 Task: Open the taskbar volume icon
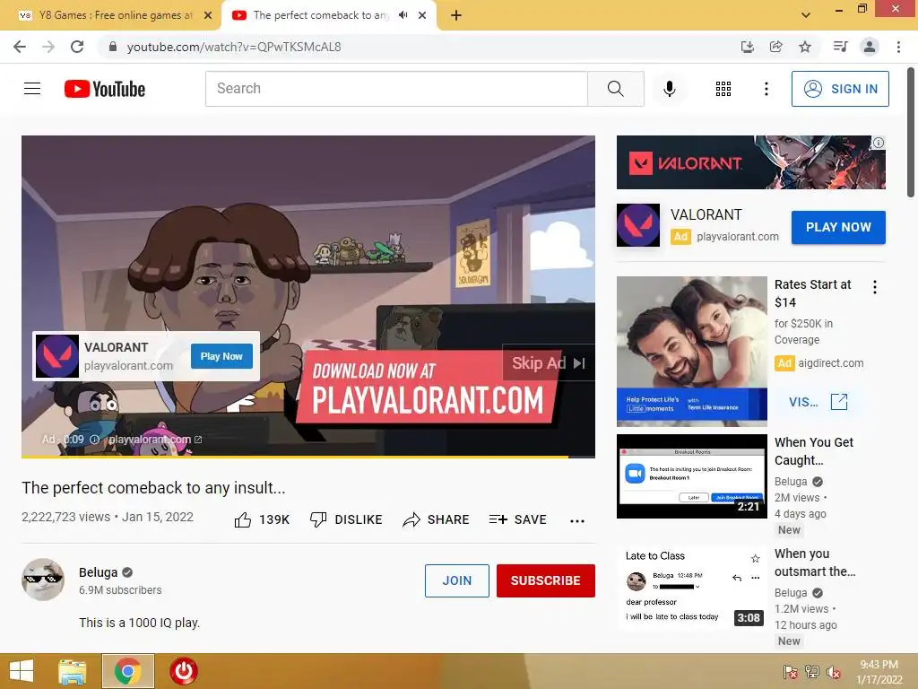tap(834, 673)
